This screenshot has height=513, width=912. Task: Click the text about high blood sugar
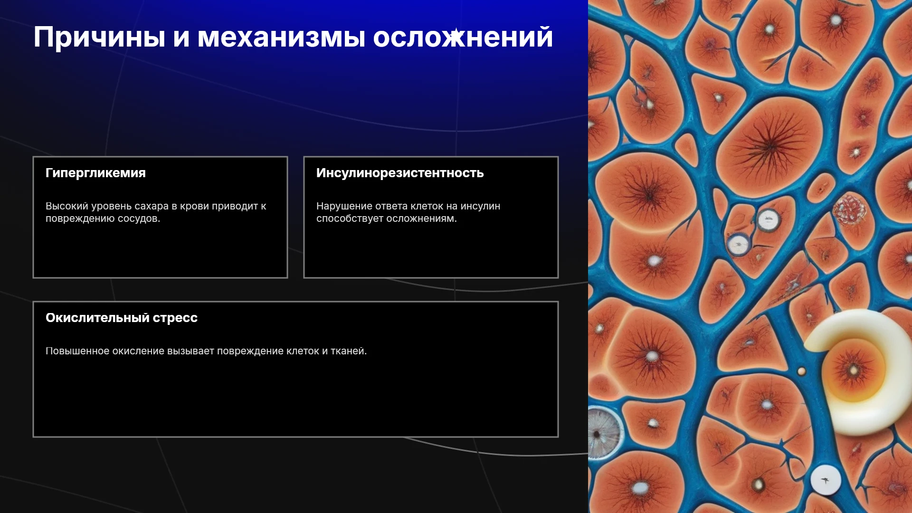(156, 212)
